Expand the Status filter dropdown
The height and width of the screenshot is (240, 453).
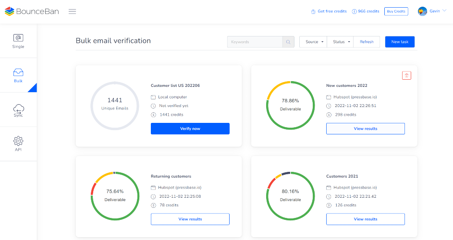[x=341, y=42]
